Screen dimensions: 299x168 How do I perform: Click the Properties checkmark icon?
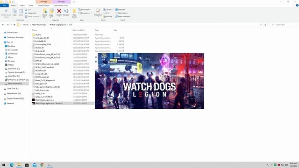pos(98,11)
